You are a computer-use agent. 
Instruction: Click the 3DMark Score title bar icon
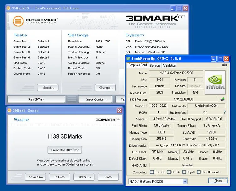coord(9,110)
